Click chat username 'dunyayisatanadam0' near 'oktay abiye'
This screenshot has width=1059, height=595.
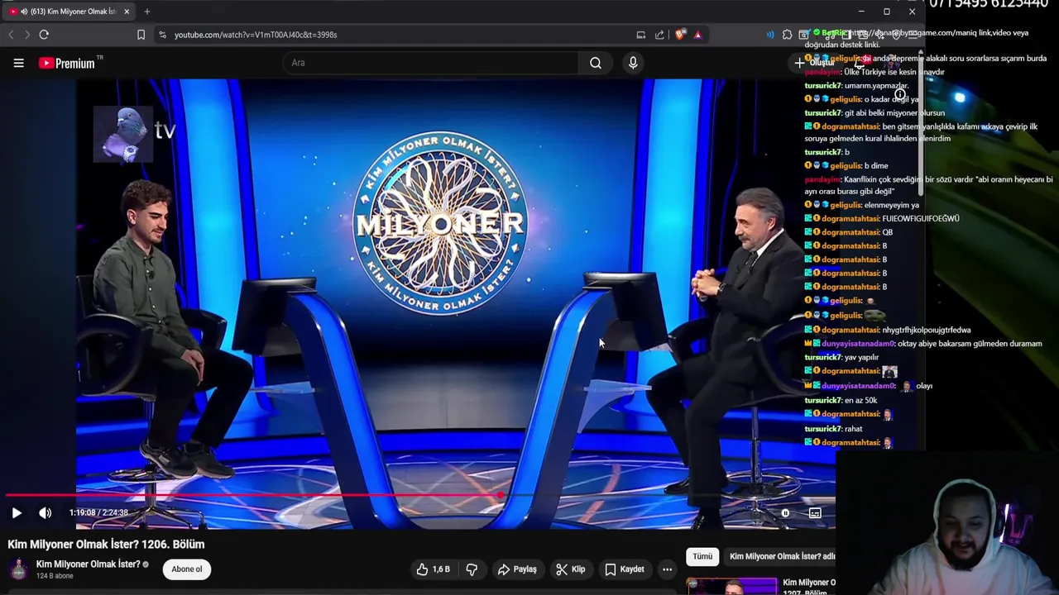click(856, 344)
